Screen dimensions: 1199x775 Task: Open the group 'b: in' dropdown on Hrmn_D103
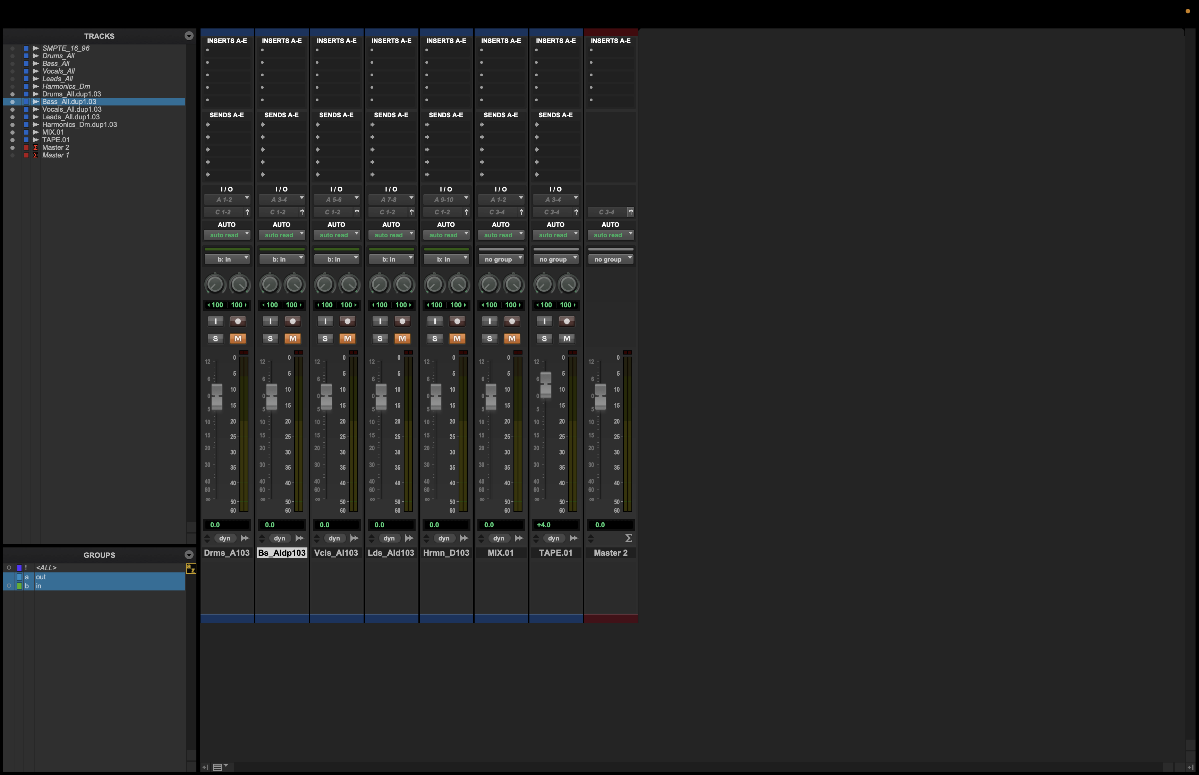pos(446,259)
